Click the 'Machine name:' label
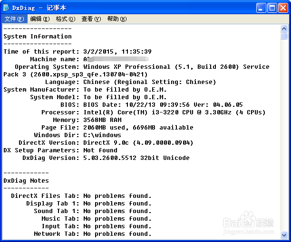 55,59
